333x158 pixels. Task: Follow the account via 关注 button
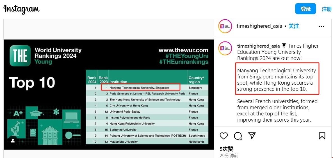[x=294, y=26]
